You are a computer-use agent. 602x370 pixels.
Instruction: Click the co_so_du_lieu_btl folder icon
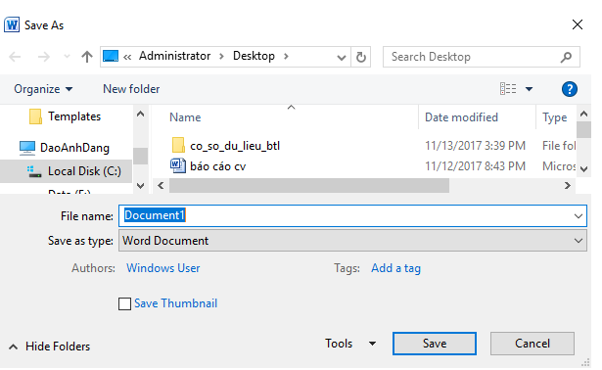[x=178, y=146]
